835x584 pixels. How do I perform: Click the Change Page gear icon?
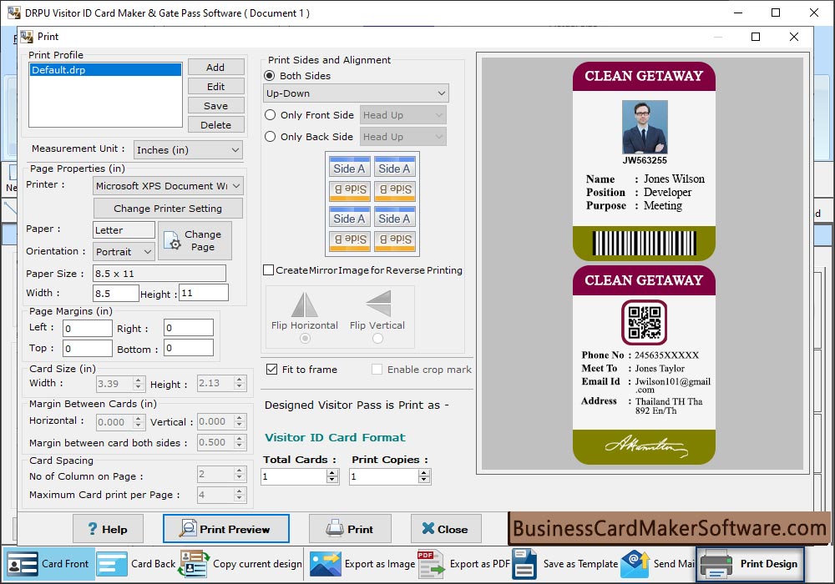click(x=172, y=240)
